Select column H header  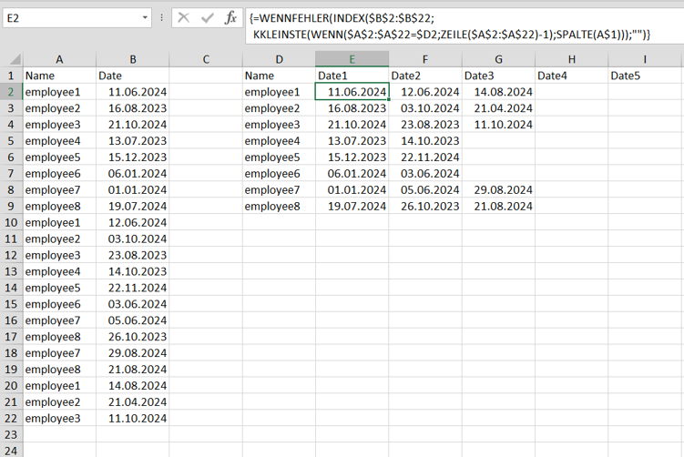(571, 59)
